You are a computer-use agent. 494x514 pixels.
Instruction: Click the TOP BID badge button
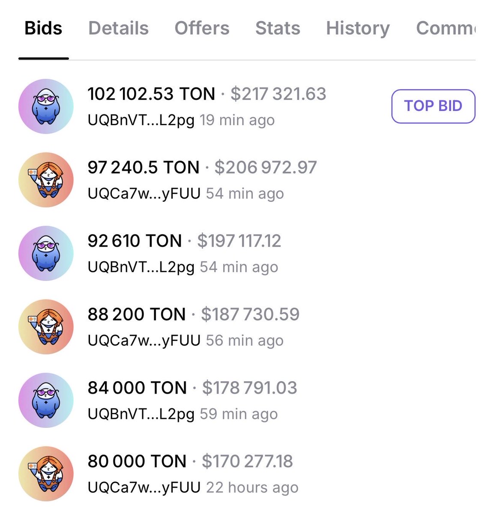pyautogui.click(x=433, y=106)
